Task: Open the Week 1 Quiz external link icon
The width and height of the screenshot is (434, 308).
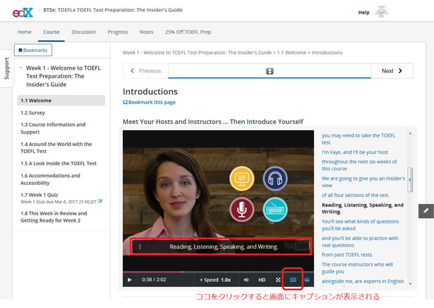Action: (x=100, y=201)
